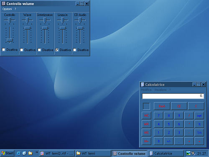Toggle Disattiva checkbox under Controllo

3,49
